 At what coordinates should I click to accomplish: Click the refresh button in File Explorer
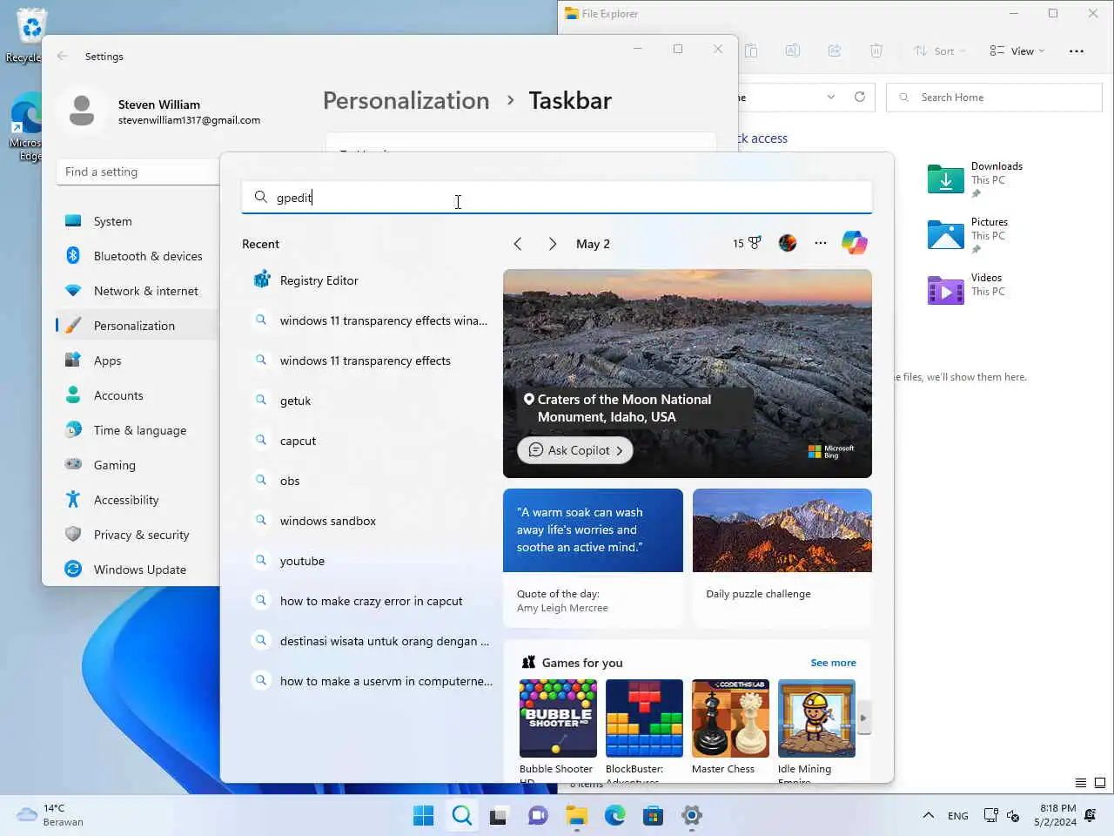click(860, 97)
